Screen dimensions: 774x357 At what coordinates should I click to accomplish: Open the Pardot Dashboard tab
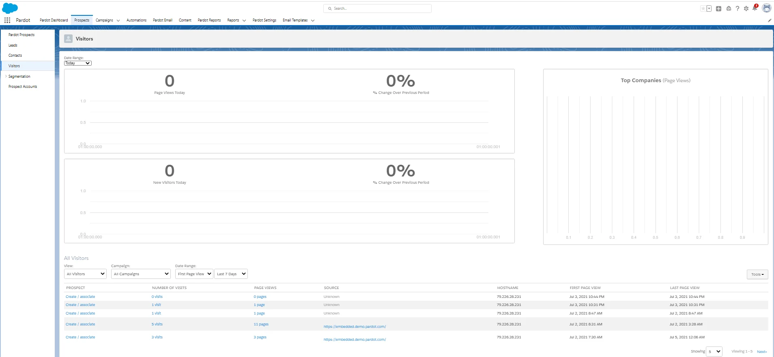tap(54, 20)
